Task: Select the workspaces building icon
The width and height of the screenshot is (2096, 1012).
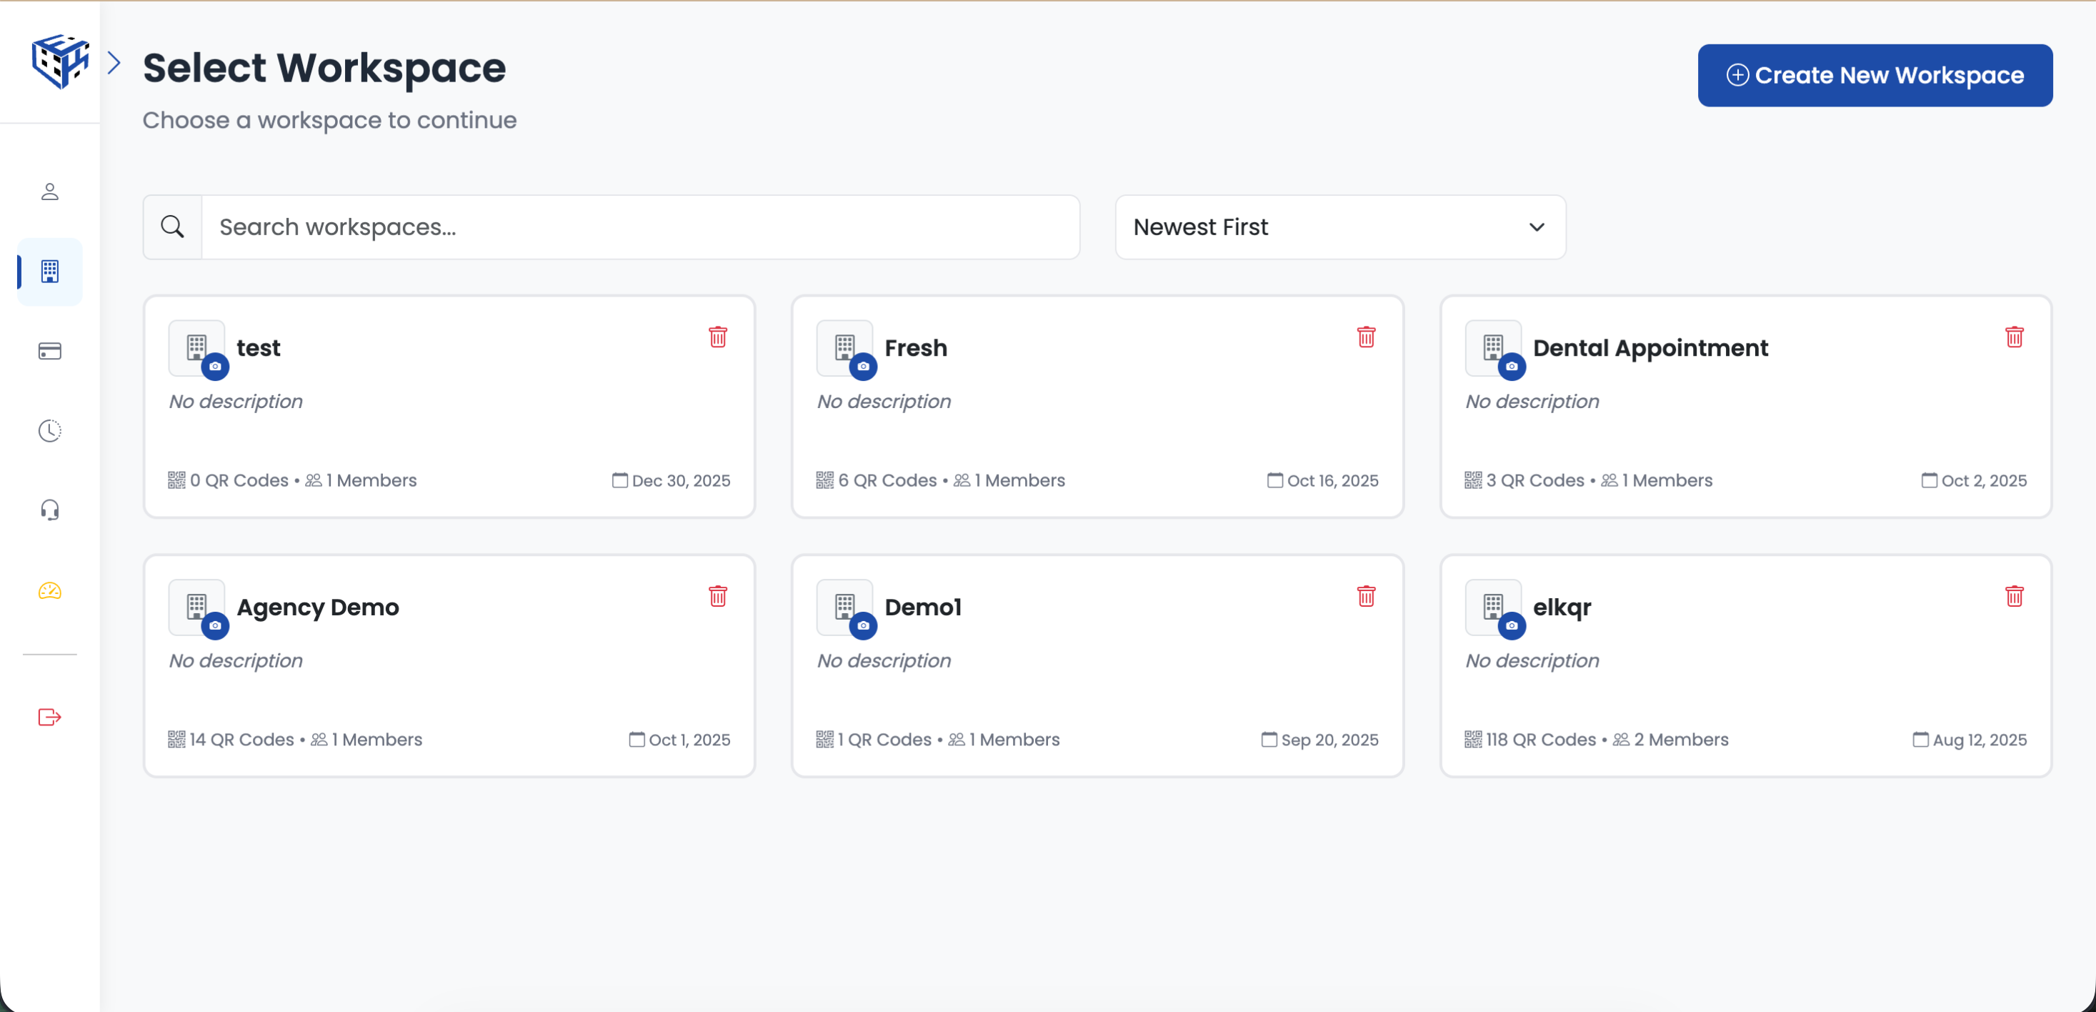Action: 49,272
